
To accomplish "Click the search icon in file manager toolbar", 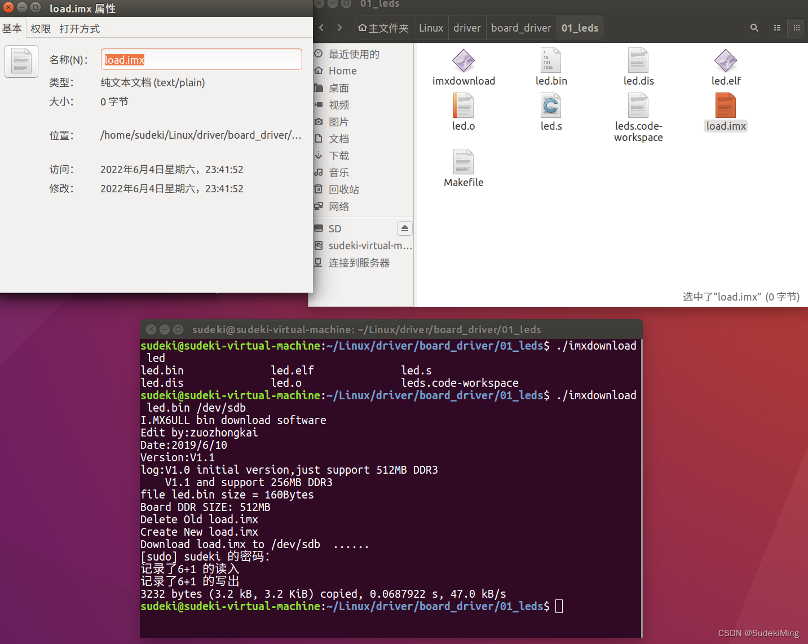I will tap(754, 28).
